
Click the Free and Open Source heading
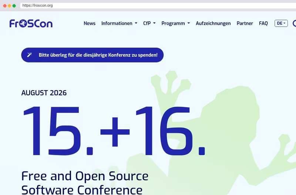(x=85, y=182)
